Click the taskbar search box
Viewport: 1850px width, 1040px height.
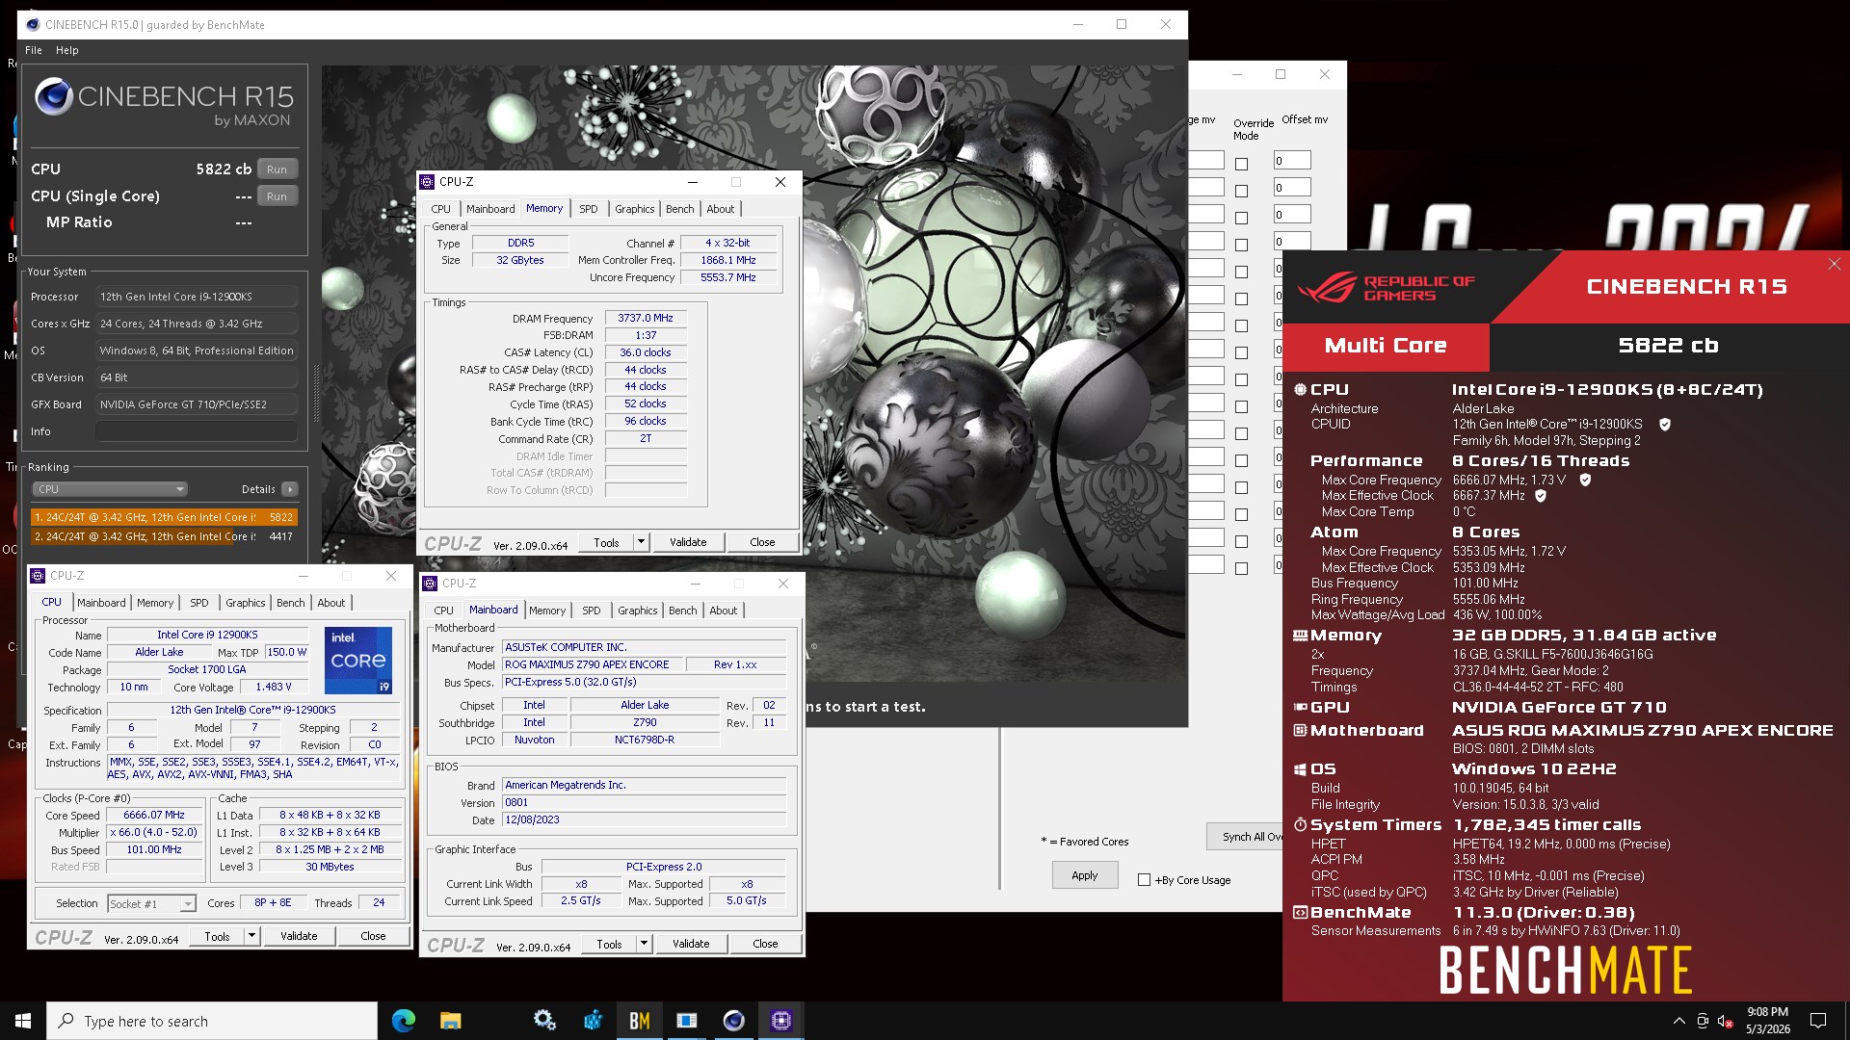212,1021
